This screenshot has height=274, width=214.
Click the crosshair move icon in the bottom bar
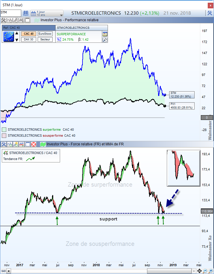[x=199, y=271]
